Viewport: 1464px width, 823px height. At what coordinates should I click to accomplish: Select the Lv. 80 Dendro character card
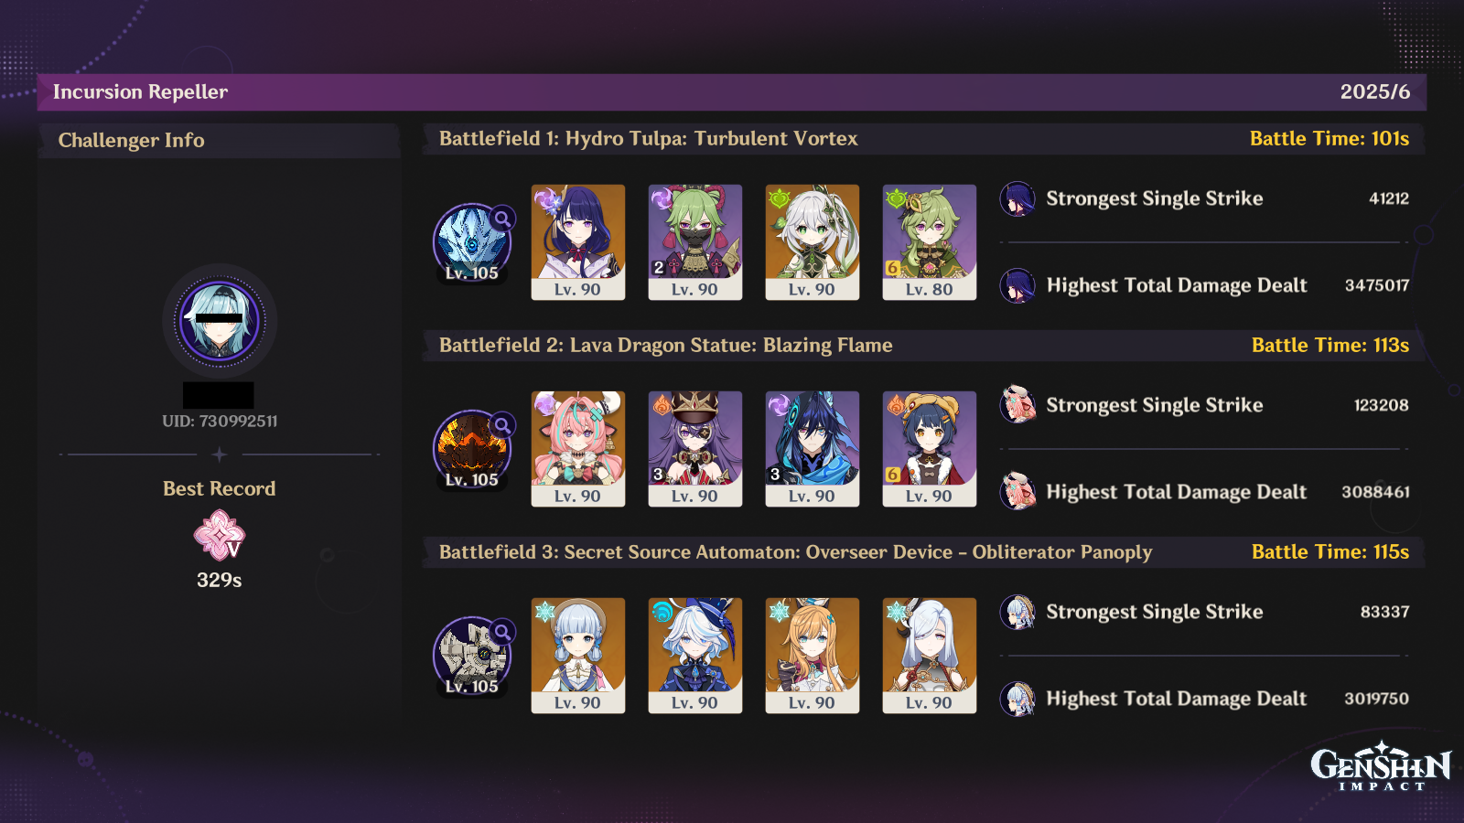tap(930, 242)
